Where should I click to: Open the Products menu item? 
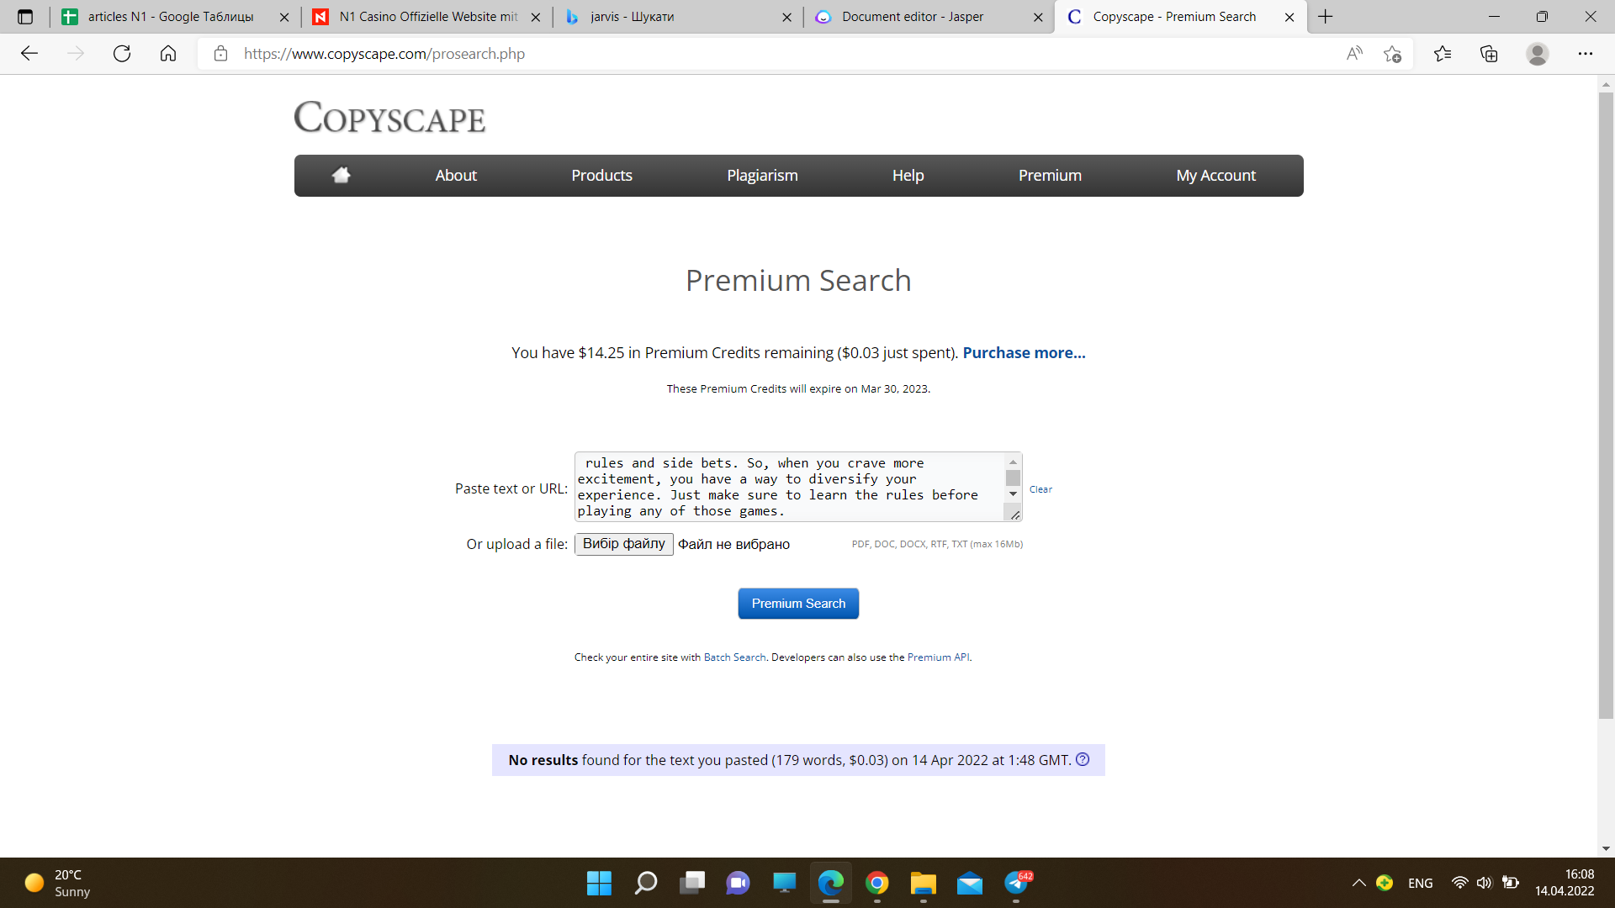click(601, 175)
